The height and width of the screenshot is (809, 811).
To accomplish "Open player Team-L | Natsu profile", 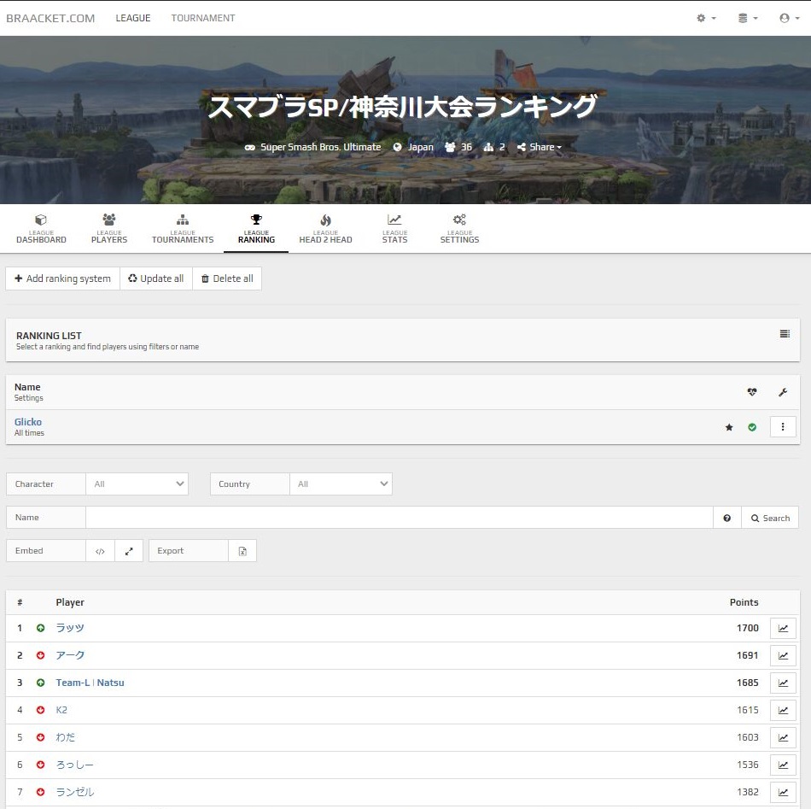I will point(90,683).
